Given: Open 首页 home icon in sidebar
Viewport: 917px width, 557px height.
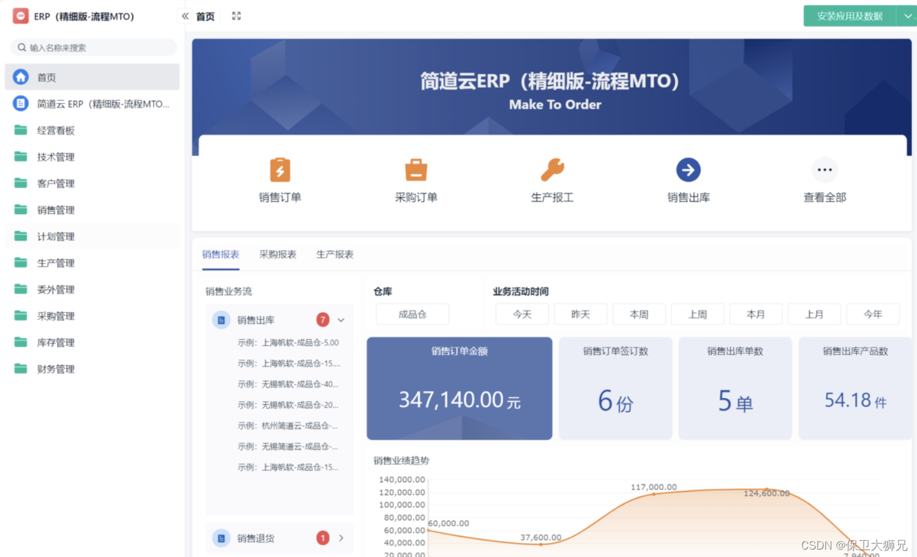Looking at the screenshot, I should tap(21, 77).
